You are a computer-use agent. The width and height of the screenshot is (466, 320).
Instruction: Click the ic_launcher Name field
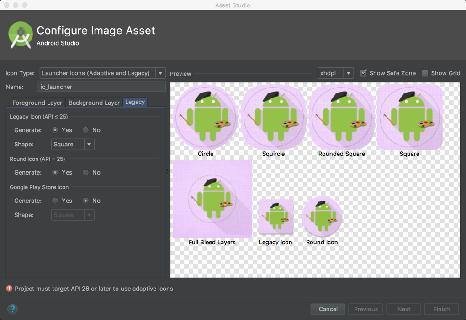point(101,87)
